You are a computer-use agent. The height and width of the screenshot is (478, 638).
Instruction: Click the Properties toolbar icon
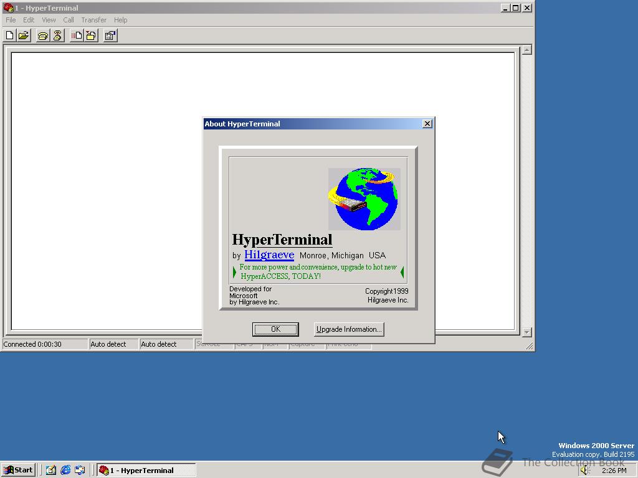(x=110, y=35)
